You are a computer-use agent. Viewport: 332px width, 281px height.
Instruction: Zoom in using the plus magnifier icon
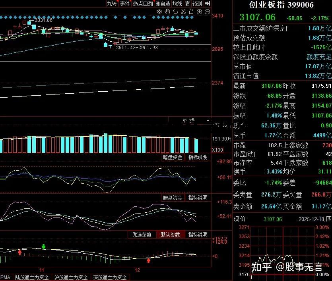coord(199,12)
